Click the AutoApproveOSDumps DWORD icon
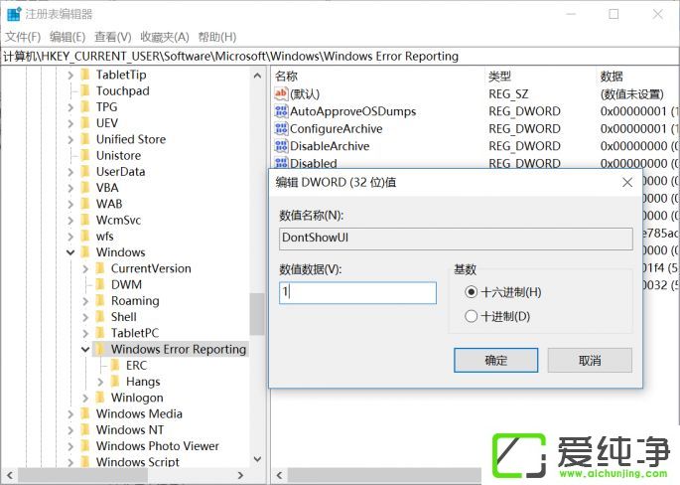The image size is (680, 485). [x=281, y=111]
